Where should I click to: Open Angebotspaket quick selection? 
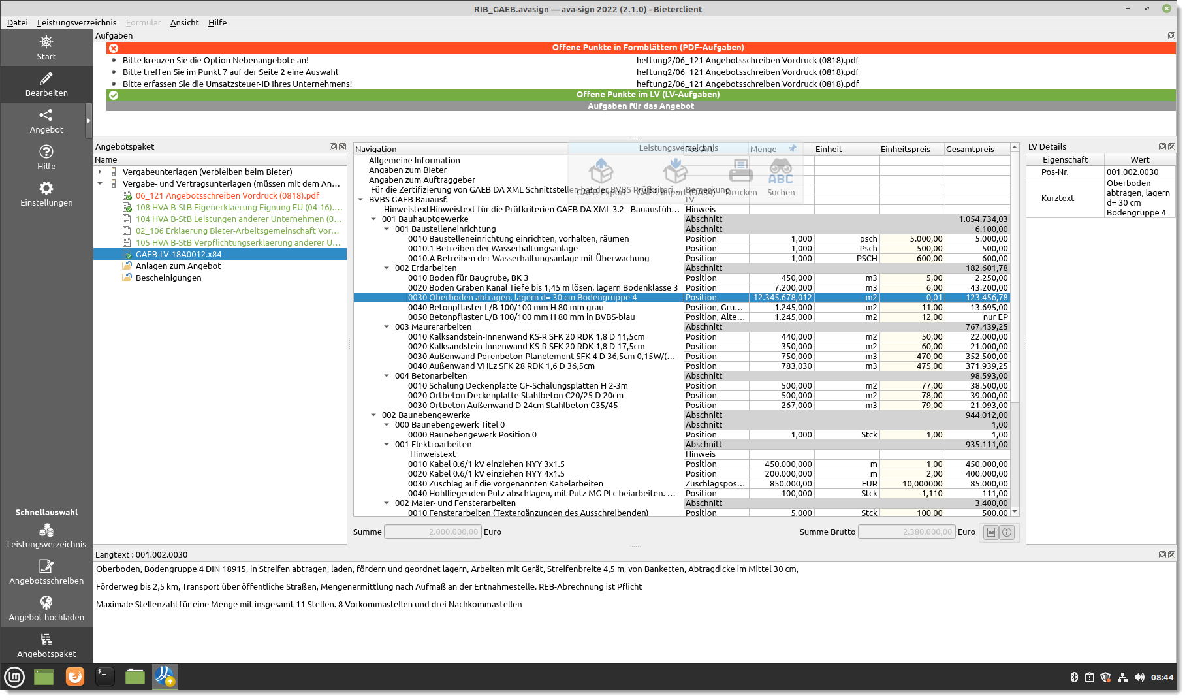click(46, 645)
